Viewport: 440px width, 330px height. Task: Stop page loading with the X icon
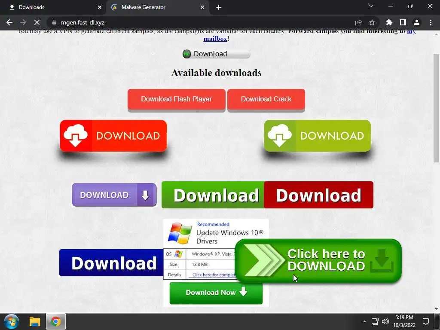point(37,22)
